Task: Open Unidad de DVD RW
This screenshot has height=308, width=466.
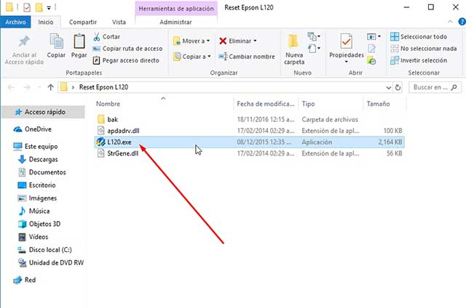Action: pos(51,263)
